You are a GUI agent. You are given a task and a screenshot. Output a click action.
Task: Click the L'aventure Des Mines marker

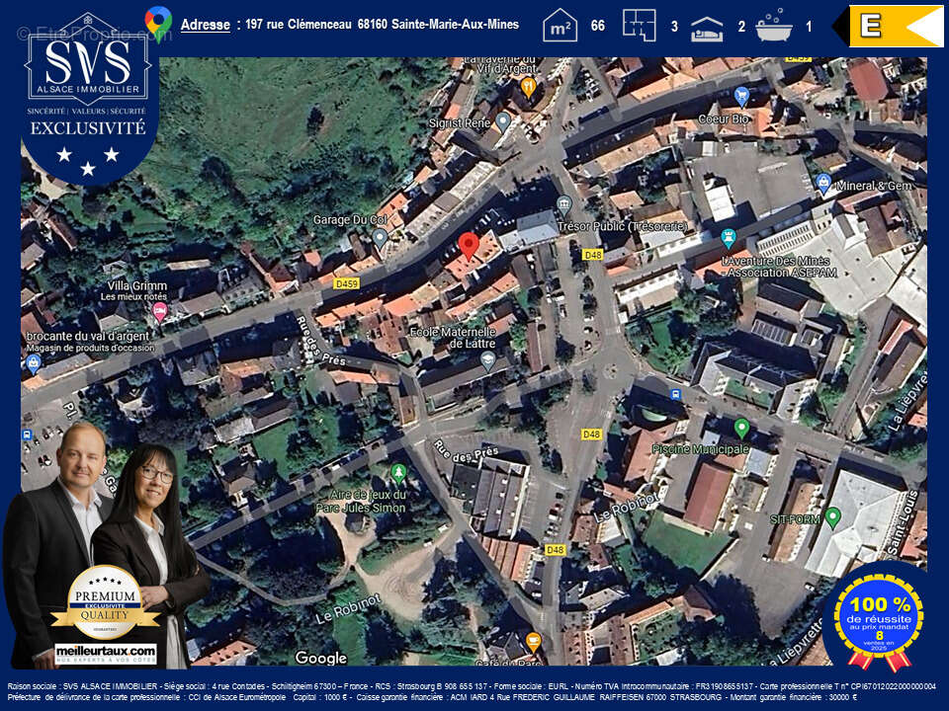click(729, 238)
